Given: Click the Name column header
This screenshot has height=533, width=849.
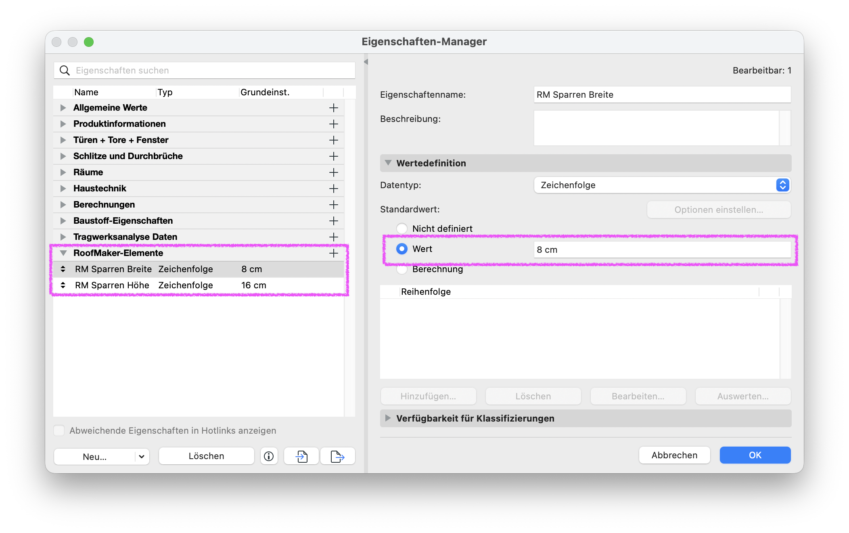Looking at the screenshot, I should click(x=114, y=92).
